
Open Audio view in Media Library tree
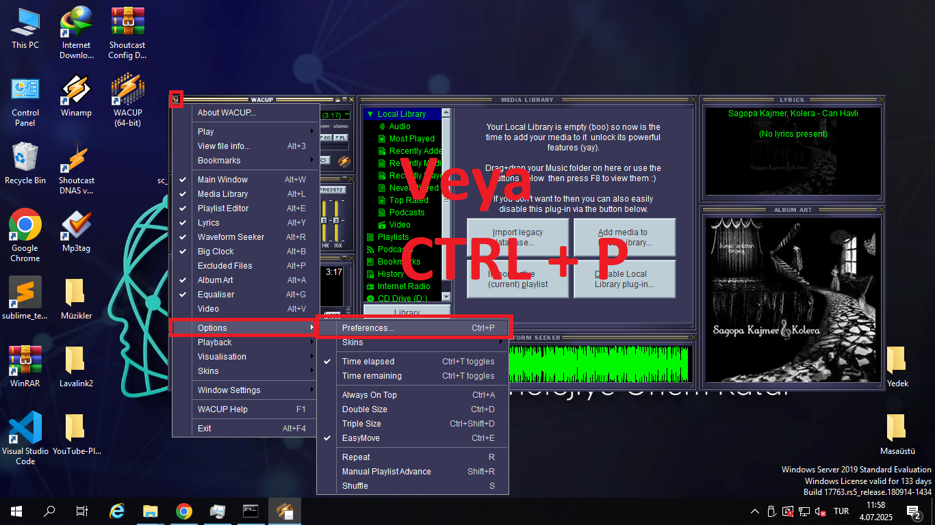click(400, 126)
